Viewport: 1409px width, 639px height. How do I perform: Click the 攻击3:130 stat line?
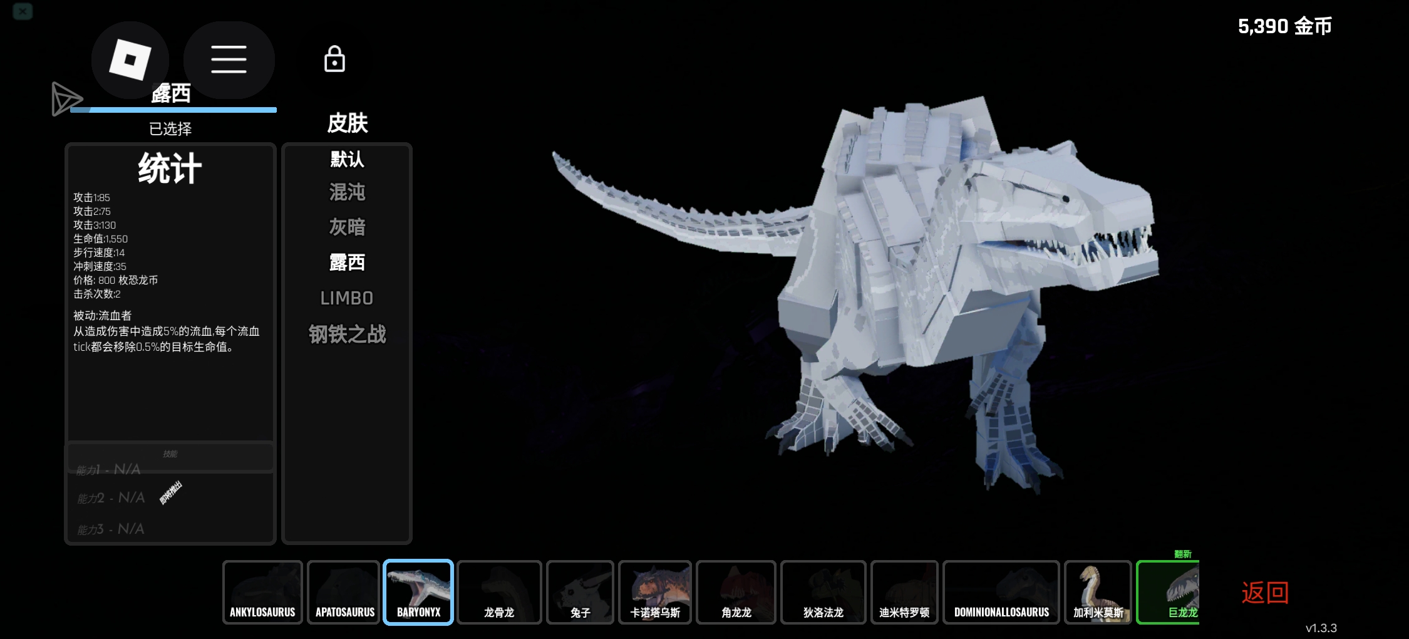click(94, 225)
